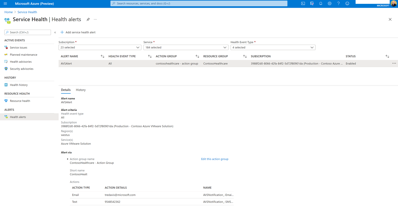Go to Service Health breadcrumb
The width and height of the screenshot is (398, 210).
(27, 12)
